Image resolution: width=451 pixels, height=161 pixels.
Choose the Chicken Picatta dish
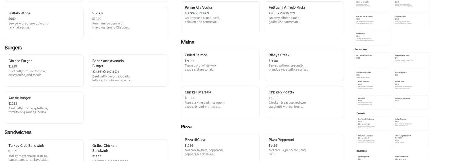(304, 102)
